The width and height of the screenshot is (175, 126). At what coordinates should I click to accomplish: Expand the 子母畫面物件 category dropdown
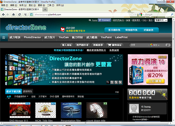coord(21,96)
